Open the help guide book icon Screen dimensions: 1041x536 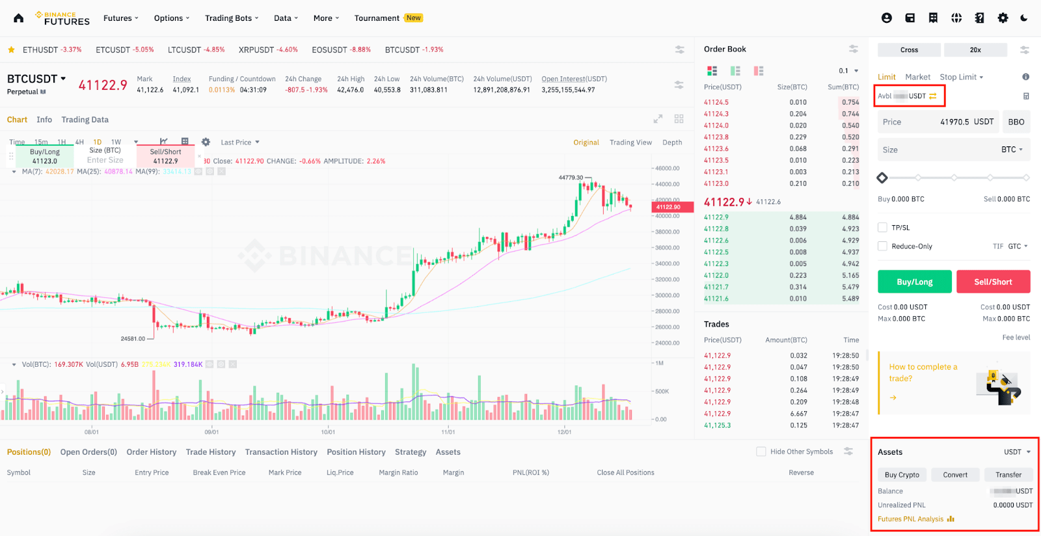[979, 18]
